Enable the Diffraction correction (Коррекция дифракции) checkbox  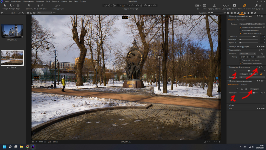(x=241, y=30)
